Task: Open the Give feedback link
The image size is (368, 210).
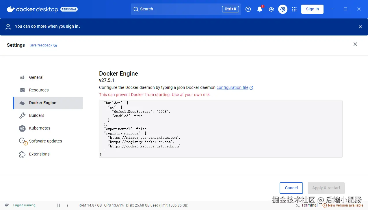Action: 41,45
